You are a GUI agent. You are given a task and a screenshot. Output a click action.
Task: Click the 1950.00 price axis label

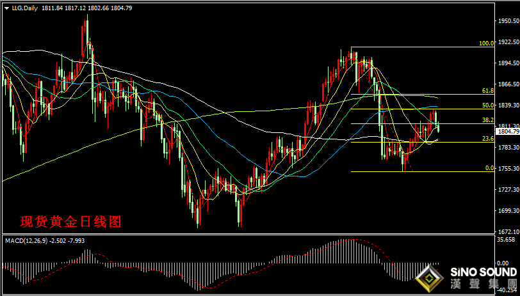[x=508, y=21]
